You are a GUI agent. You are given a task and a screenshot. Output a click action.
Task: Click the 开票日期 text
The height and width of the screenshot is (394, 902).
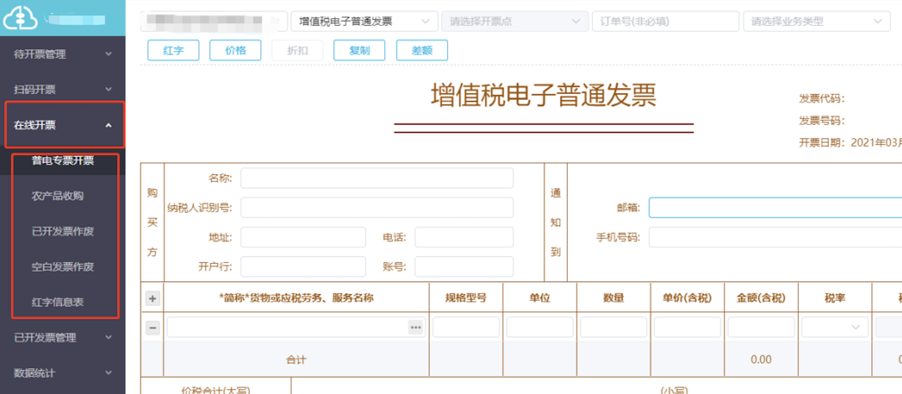coord(850,143)
